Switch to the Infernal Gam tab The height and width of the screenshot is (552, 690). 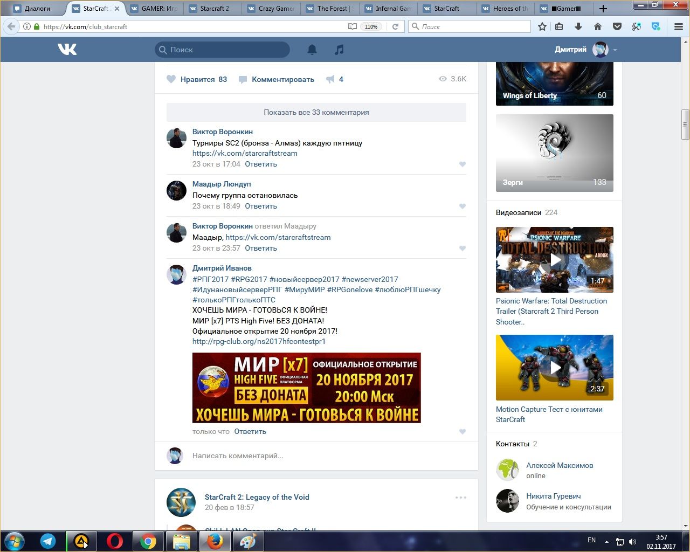(x=389, y=9)
